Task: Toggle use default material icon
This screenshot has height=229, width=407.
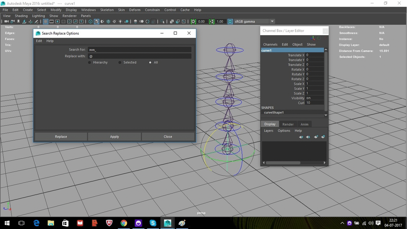Action: (x=102, y=21)
